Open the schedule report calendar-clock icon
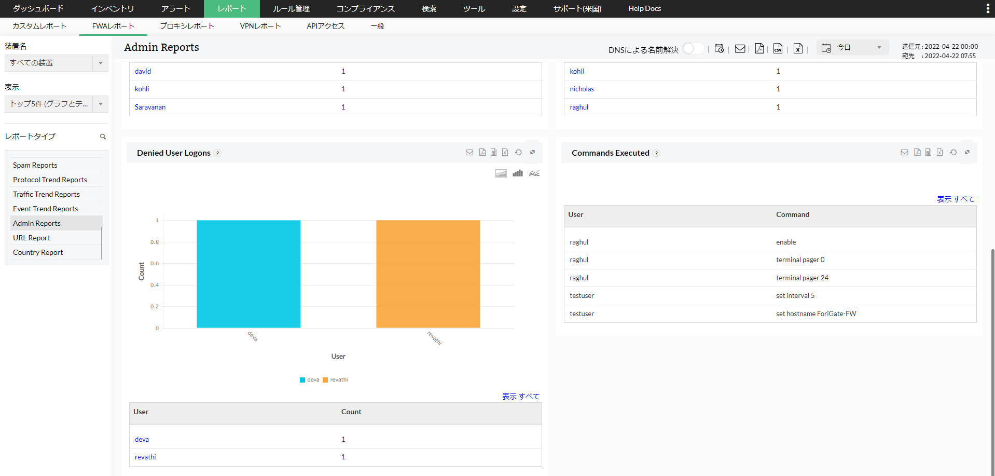This screenshot has height=476, width=995. (x=719, y=48)
